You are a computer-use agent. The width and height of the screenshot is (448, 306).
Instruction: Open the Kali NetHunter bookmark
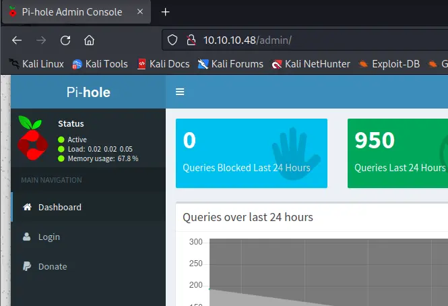click(311, 64)
